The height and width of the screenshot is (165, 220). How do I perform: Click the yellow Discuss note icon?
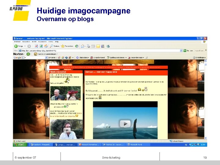tap(98, 46)
